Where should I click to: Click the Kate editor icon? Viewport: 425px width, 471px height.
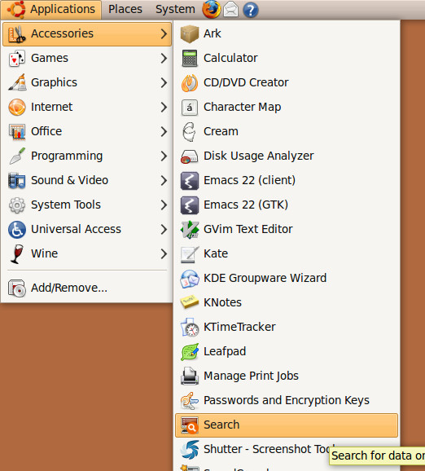click(x=190, y=254)
